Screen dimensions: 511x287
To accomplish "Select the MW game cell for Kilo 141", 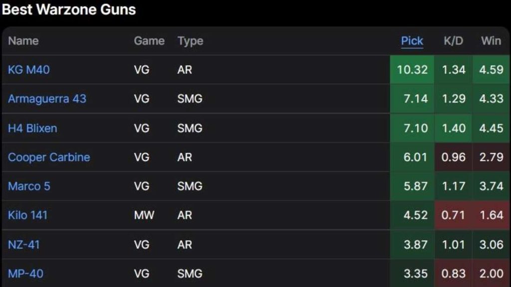I will (x=144, y=215).
